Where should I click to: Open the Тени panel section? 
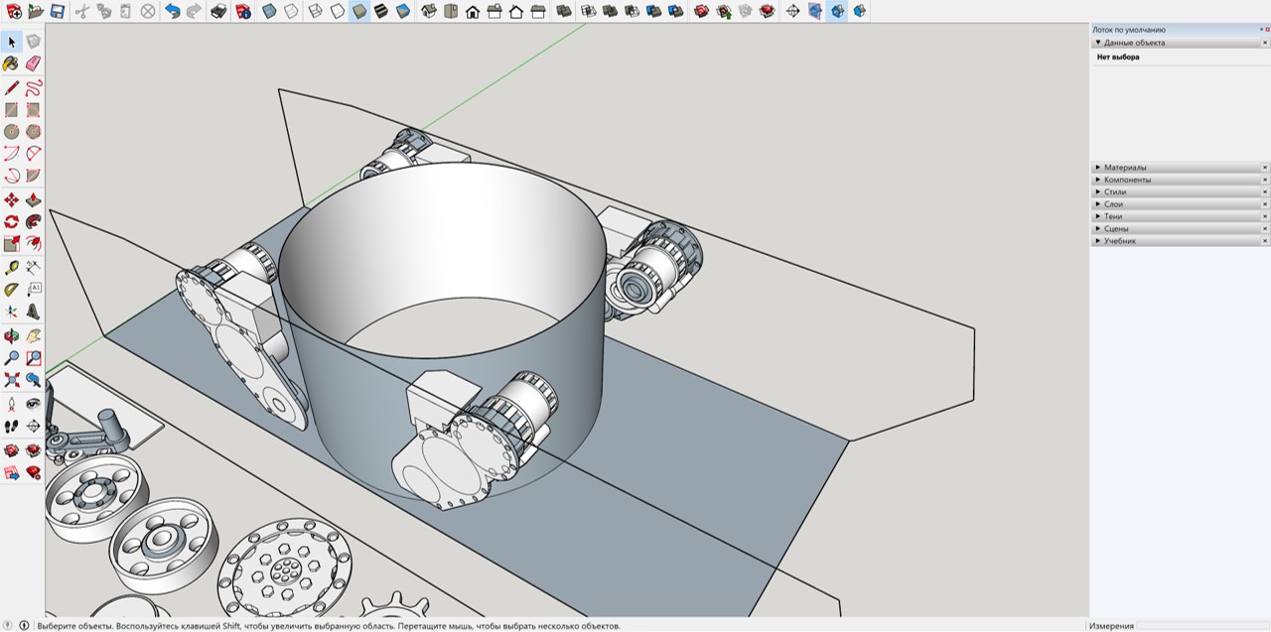[x=1113, y=216]
